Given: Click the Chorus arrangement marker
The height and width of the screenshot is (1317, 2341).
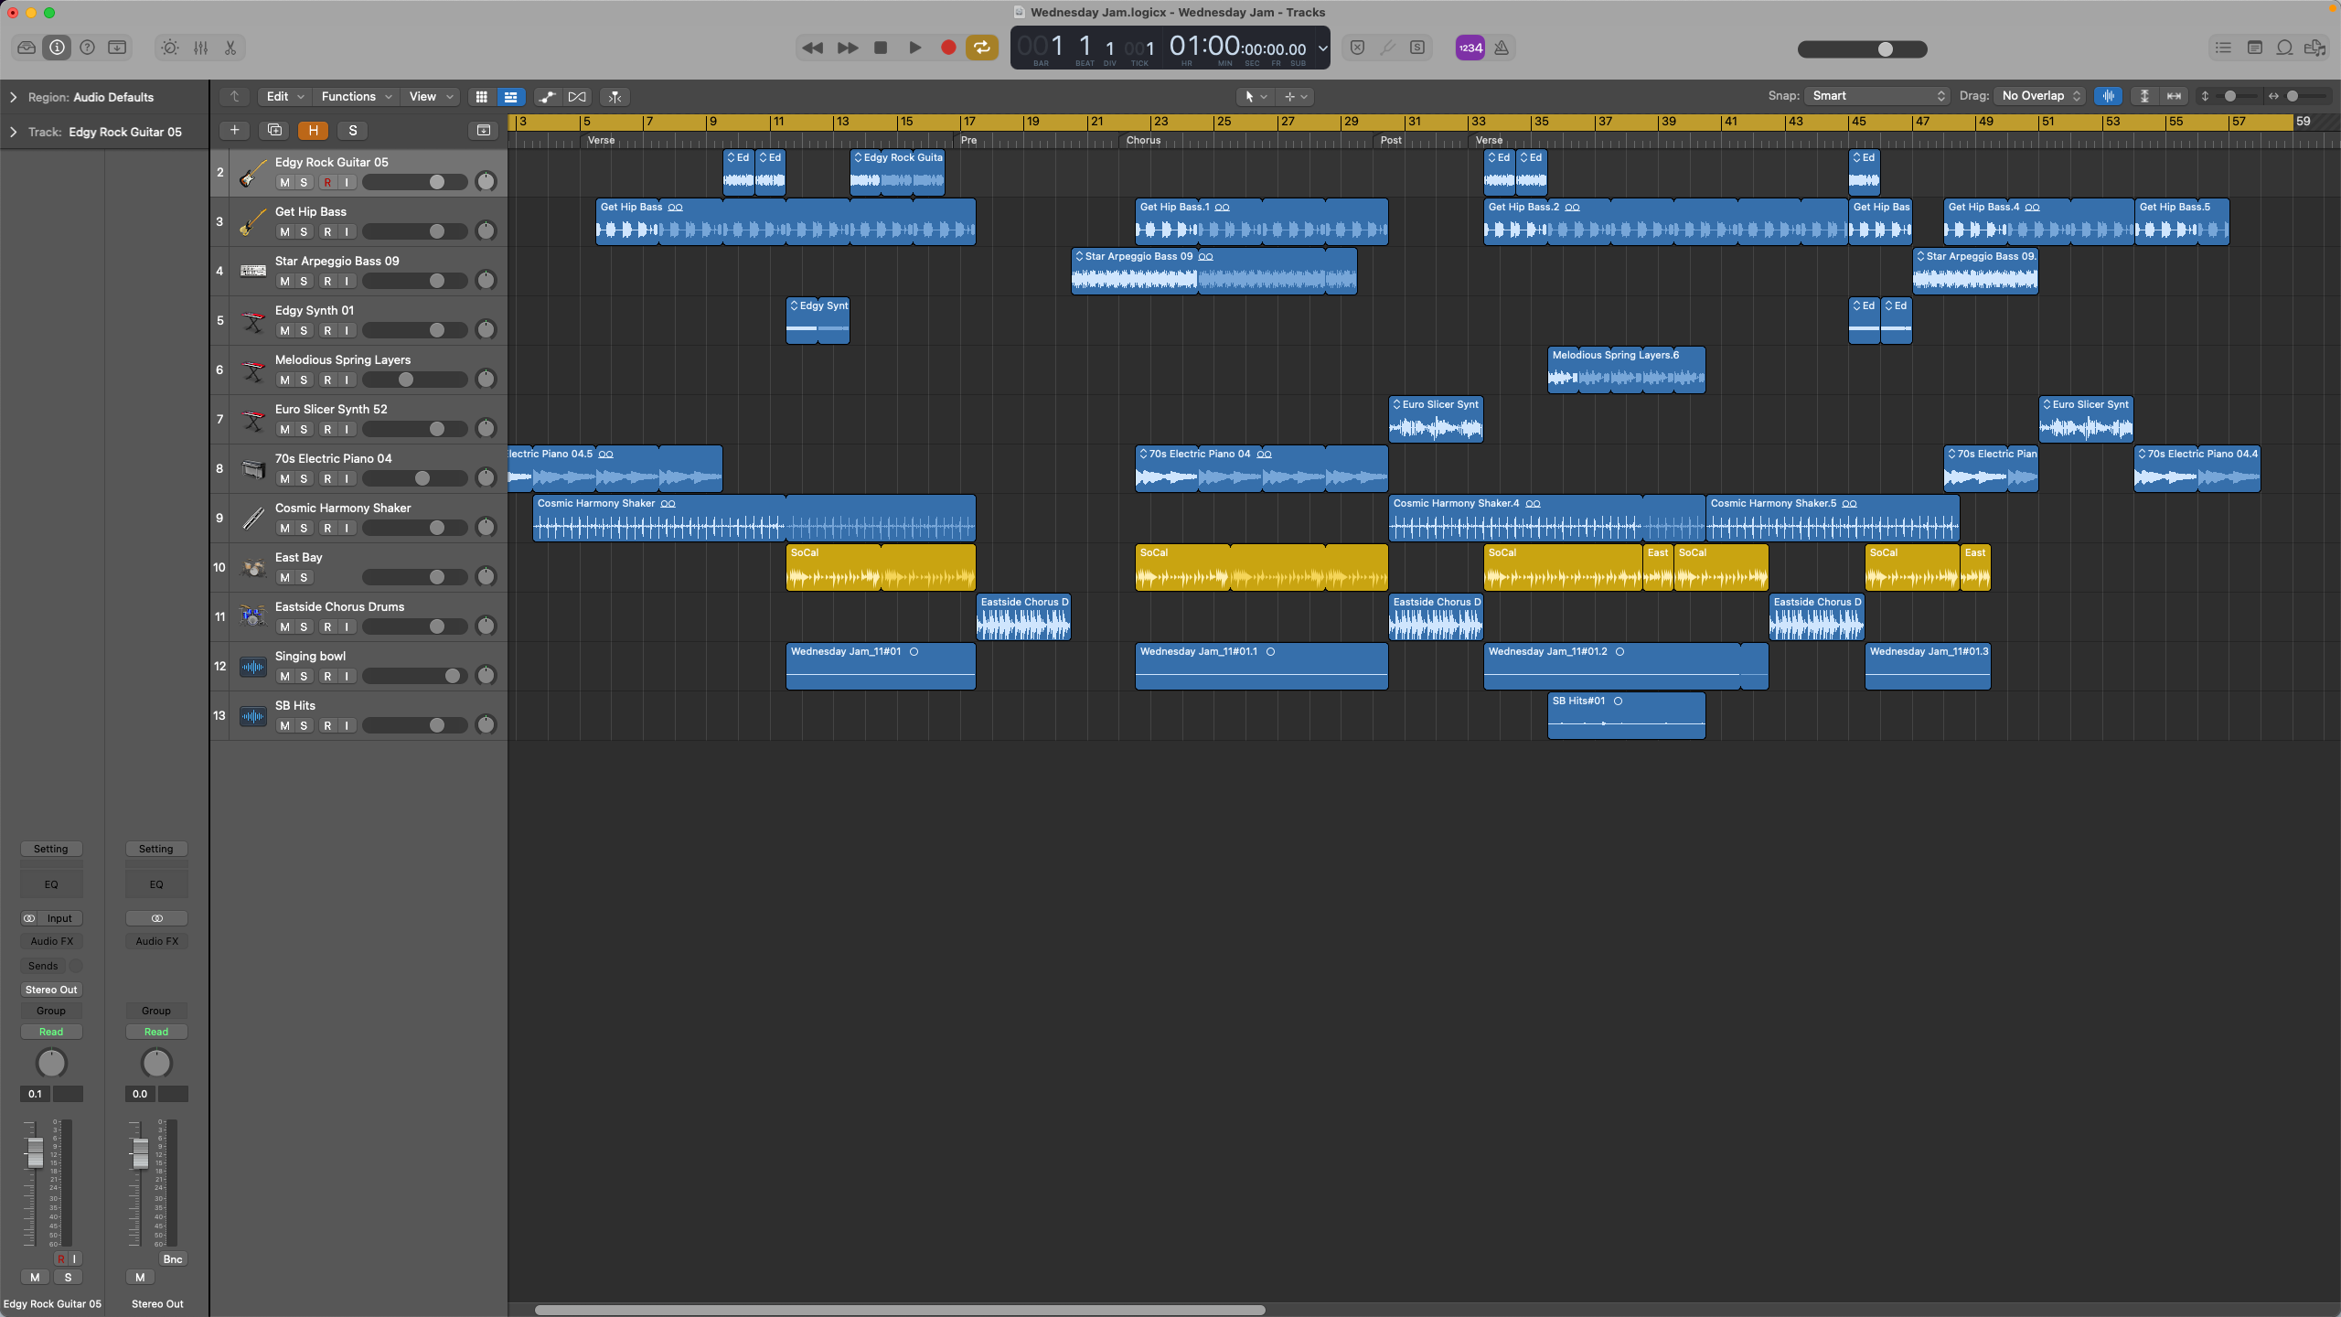Looking at the screenshot, I should pyautogui.click(x=1143, y=140).
